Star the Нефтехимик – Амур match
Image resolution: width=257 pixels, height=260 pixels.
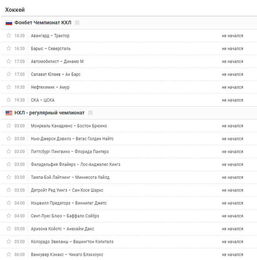click(x=8, y=87)
